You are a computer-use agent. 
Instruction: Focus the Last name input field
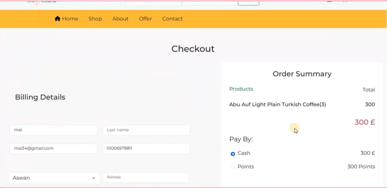(146, 130)
